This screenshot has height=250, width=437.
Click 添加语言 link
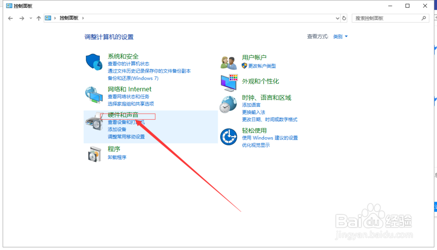(x=251, y=105)
